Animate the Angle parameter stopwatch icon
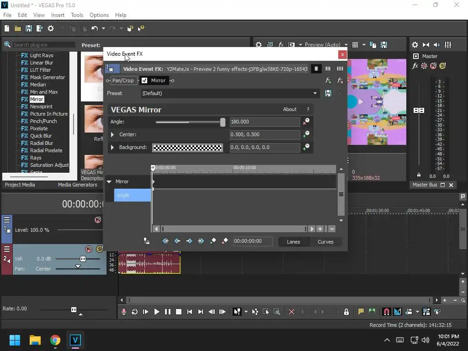Viewport: 468px width, 351px height. pos(306,122)
